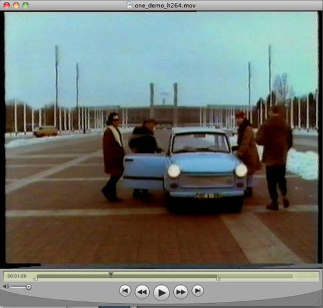The width and height of the screenshot is (323, 308).
Task: Jump to the beginning of the movie
Action: (x=125, y=290)
